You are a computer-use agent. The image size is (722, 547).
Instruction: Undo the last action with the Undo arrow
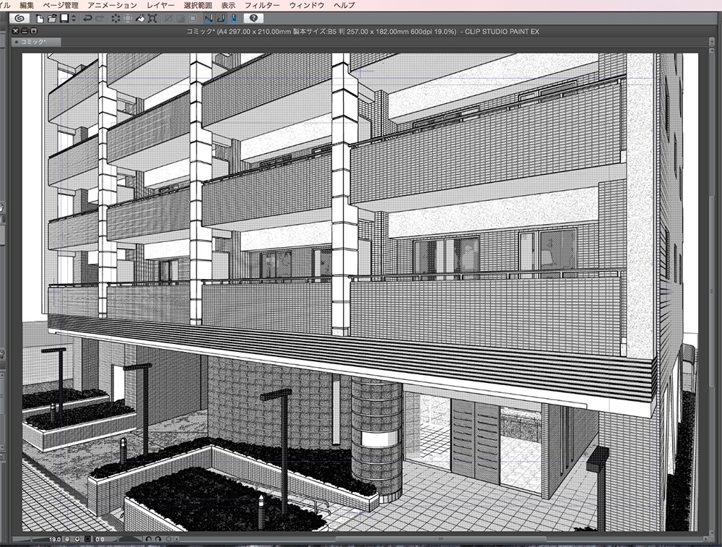pos(86,18)
